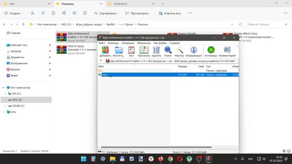Viewport: 292px width, 164px height.
Task: Switch РУС keyboard language indicator
Action: click(250, 159)
